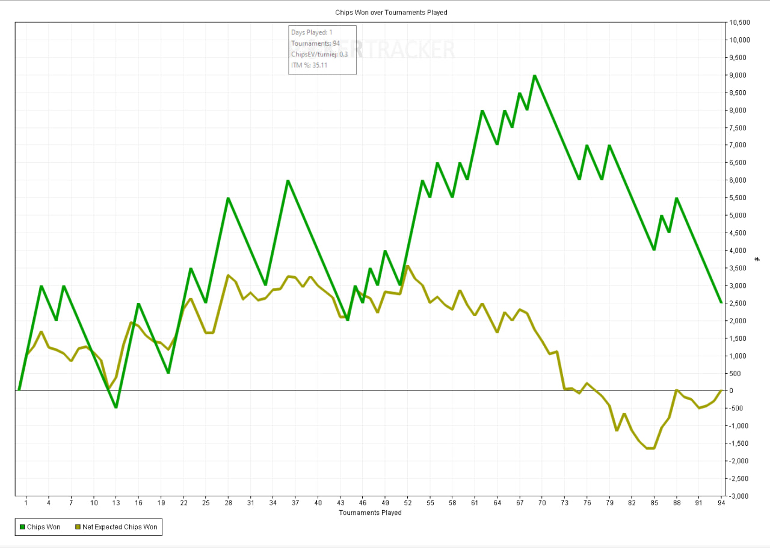Screen dimensions: 770x548
Task: Click the y-axis value -2,000
Action: point(739,461)
